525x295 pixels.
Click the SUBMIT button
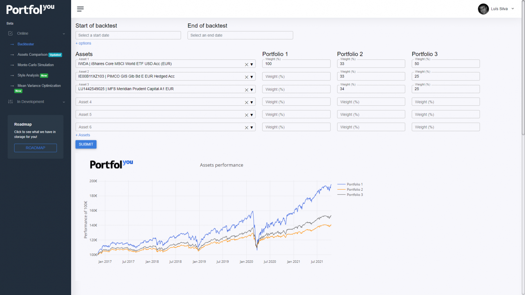coord(86,144)
